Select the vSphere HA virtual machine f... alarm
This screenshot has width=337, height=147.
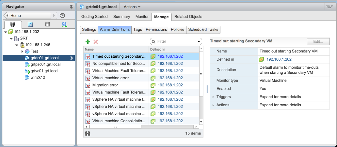coord(141,99)
